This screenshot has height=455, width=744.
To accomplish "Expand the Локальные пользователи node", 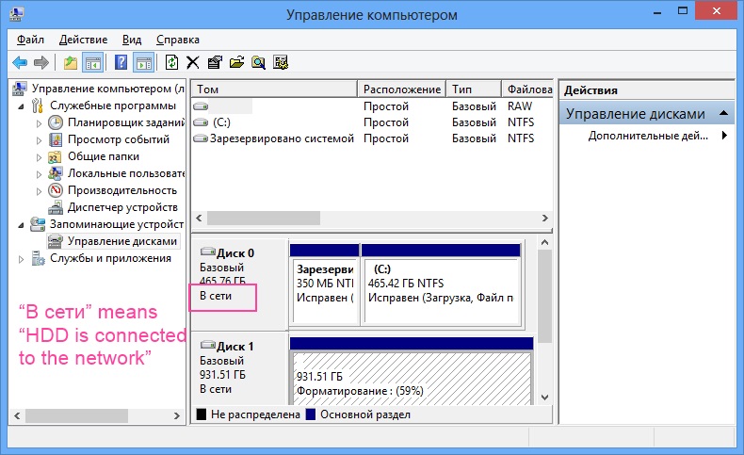I will [x=39, y=174].
